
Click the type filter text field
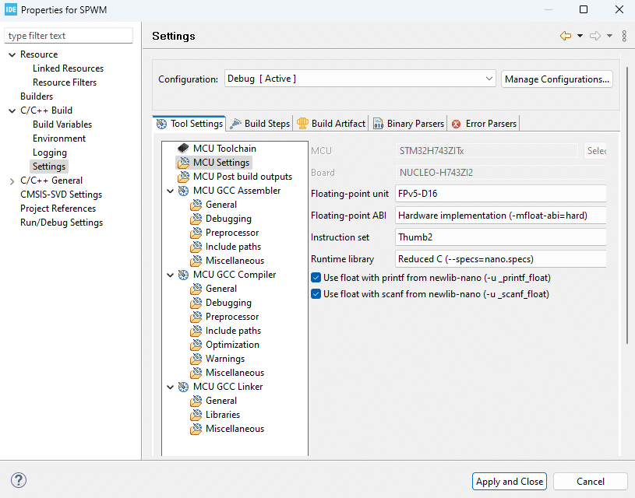click(x=69, y=36)
